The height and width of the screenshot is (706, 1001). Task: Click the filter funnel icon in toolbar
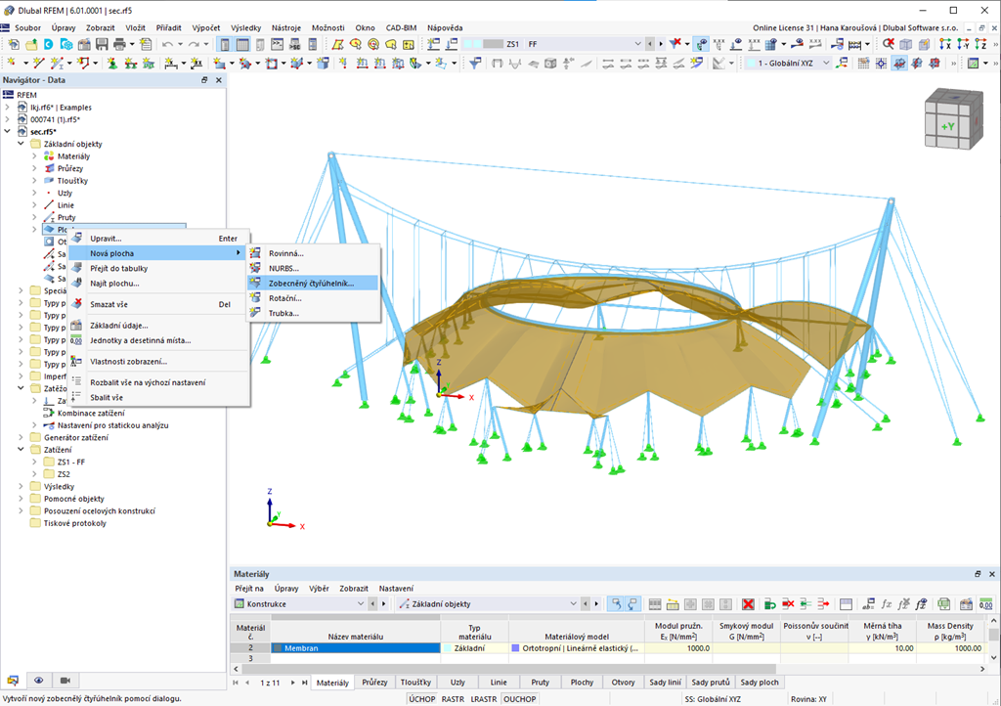click(476, 64)
